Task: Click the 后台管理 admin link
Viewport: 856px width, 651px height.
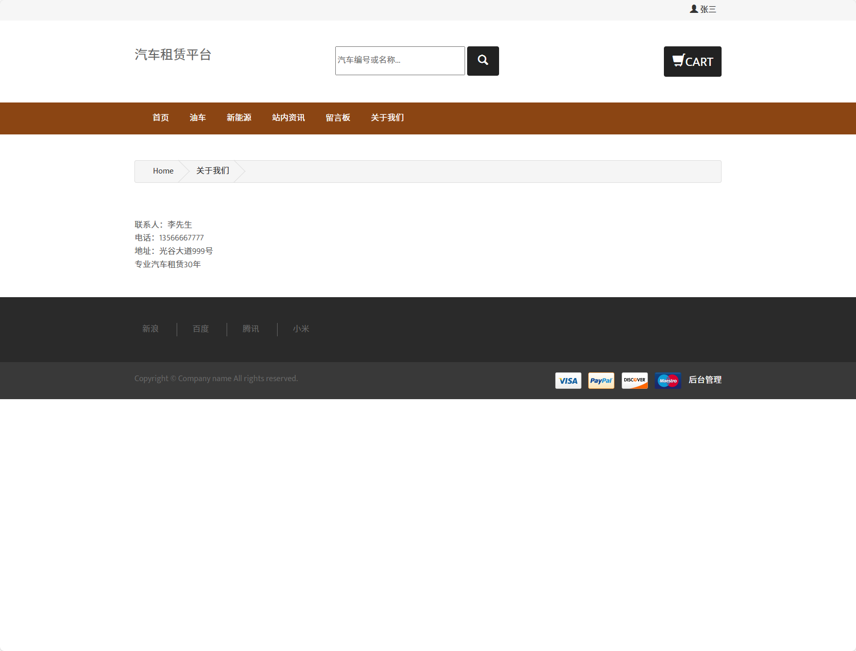Action: (x=705, y=380)
